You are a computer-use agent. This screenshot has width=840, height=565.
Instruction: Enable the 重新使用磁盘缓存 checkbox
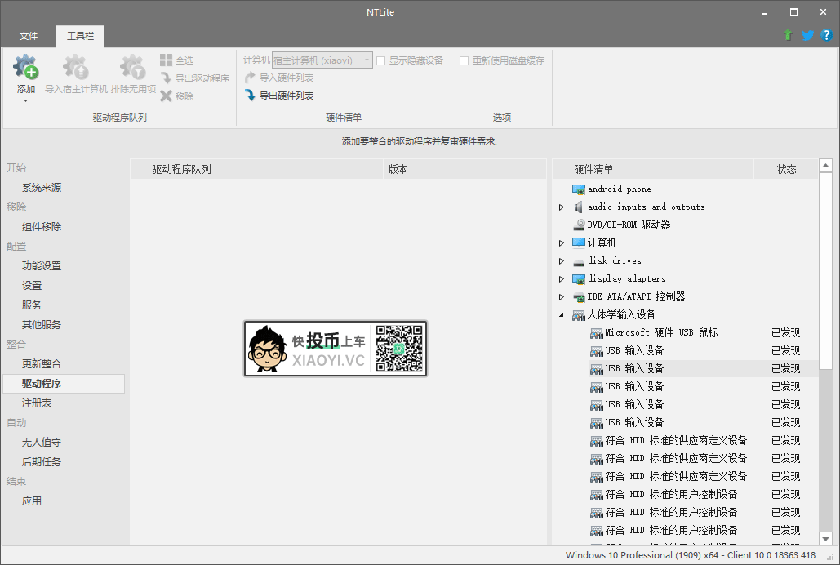click(x=464, y=60)
